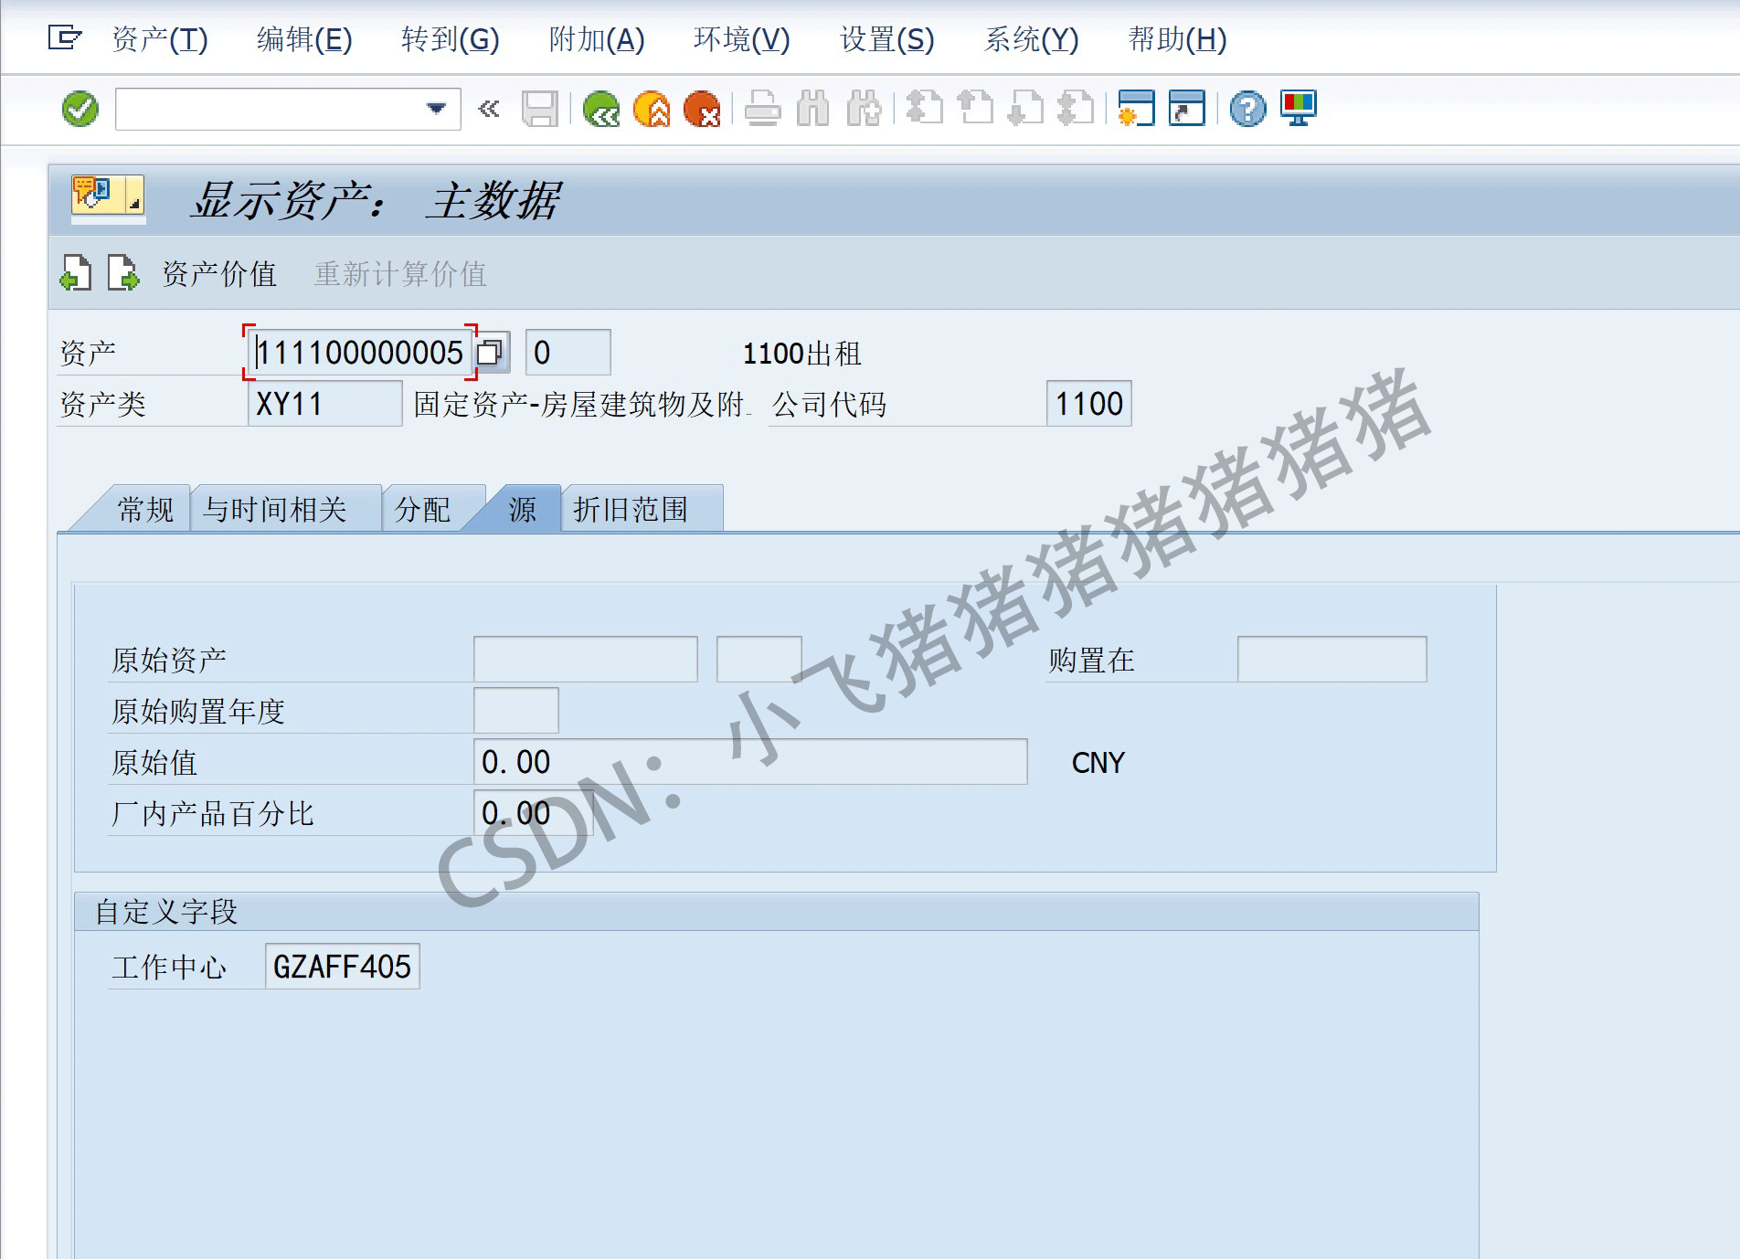Click the 1100出租 asset description text
The height and width of the screenshot is (1259, 1740).
802,354
